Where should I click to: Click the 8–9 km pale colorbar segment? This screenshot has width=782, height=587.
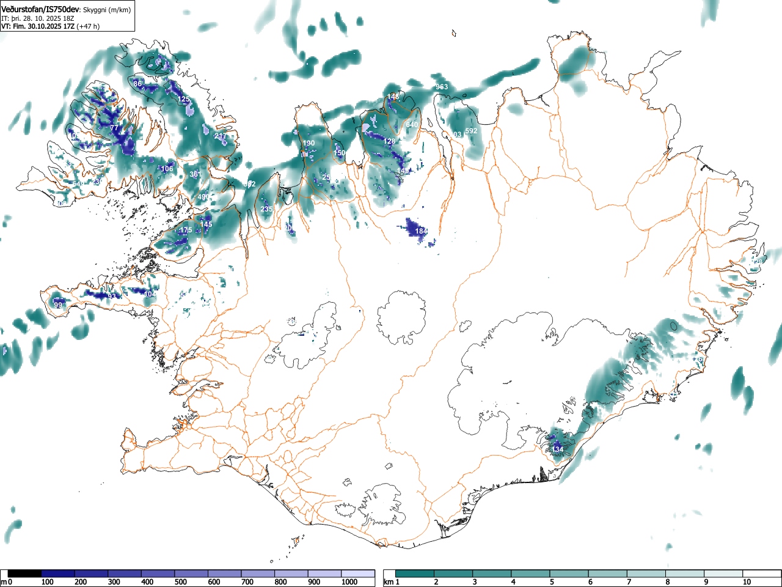(684, 574)
